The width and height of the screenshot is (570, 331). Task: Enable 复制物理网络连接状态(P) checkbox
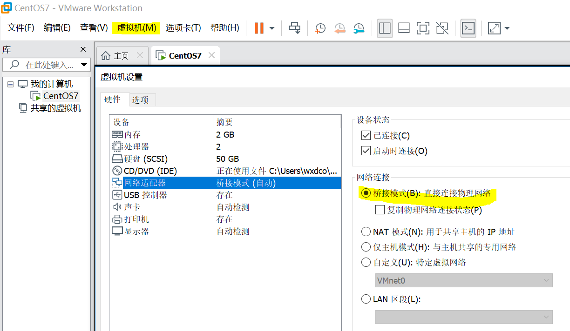380,210
